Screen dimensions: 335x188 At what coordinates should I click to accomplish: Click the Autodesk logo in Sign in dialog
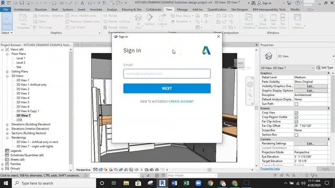point(206,51)
